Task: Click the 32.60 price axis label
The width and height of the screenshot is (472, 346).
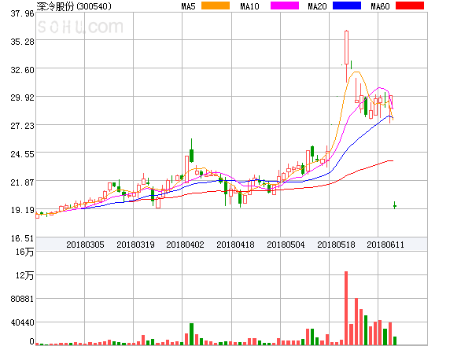Action: click(22, 70)
